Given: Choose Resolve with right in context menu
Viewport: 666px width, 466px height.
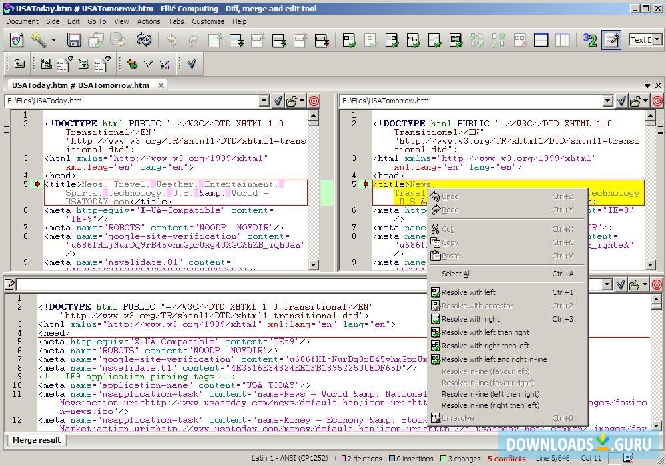Looking at the screenshot, I should [507, 319].
